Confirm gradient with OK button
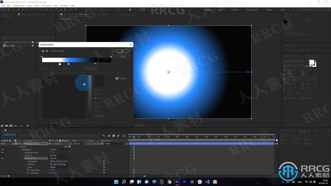This screenshot has height=186, width=331. [123, 51]
